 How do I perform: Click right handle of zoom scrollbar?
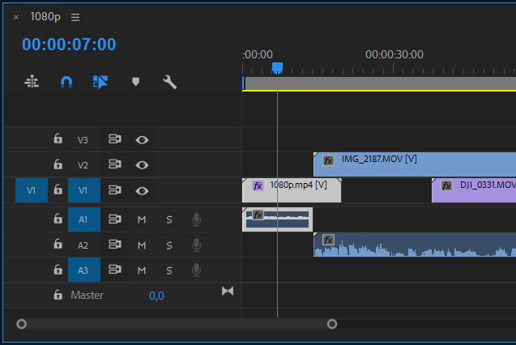332,324
